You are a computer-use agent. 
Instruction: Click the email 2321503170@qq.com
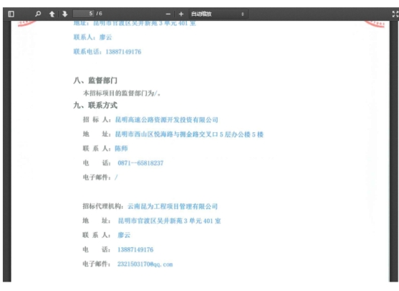pos(145,264)
